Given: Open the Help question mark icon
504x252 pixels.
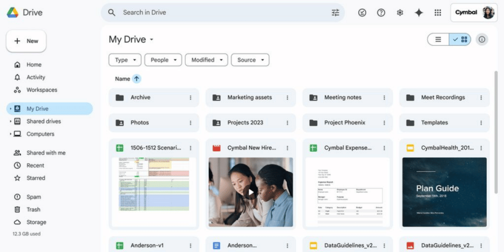Looking at the screenshot, I should tap(381, 12).
